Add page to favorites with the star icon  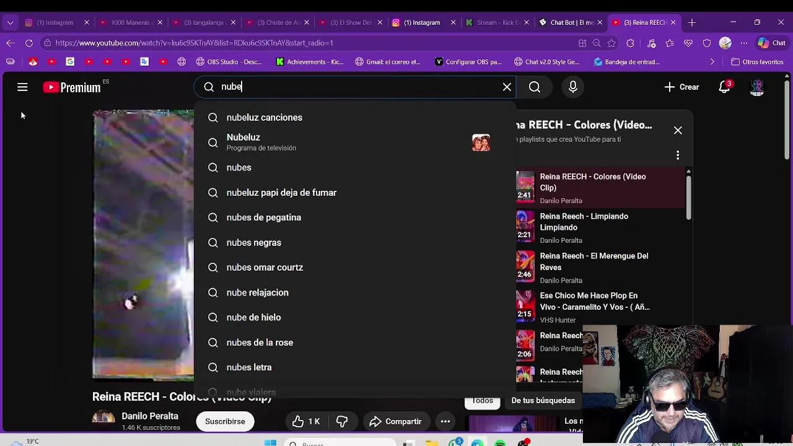(612, 43)
